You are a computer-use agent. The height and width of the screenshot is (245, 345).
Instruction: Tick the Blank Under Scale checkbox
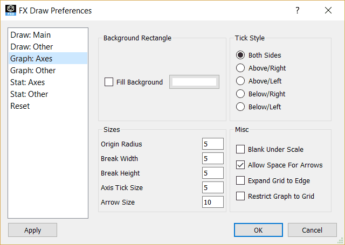coord(240,149)
